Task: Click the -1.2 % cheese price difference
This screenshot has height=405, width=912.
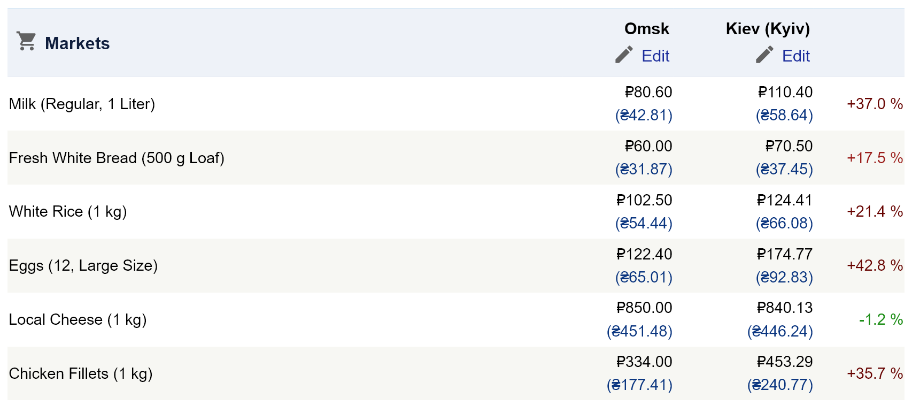Action: [880, 319]
